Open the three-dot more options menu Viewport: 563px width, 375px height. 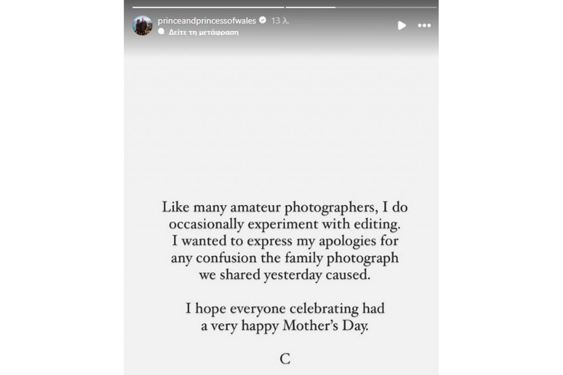click(424, 25)
